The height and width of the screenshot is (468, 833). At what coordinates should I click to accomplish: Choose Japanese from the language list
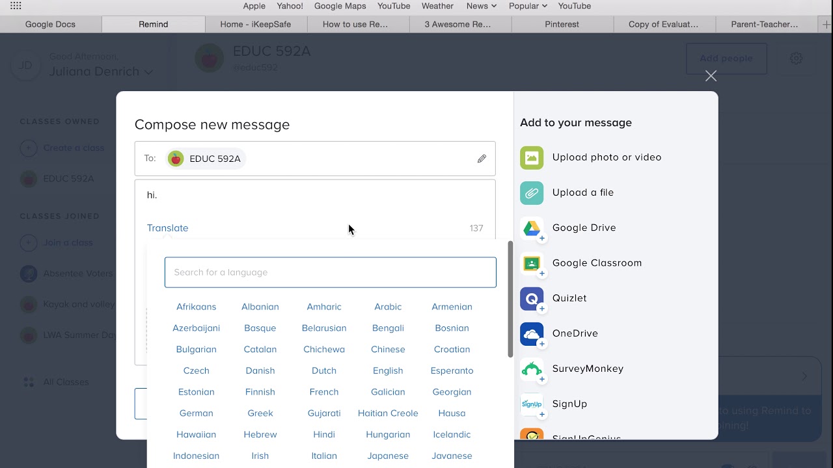pyautogui.click(x=388, y=456)
